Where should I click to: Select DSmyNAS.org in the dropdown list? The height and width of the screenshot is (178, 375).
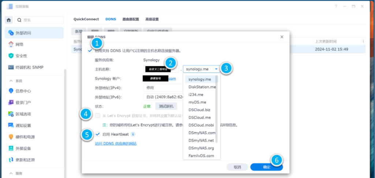[x=201, y=148]
